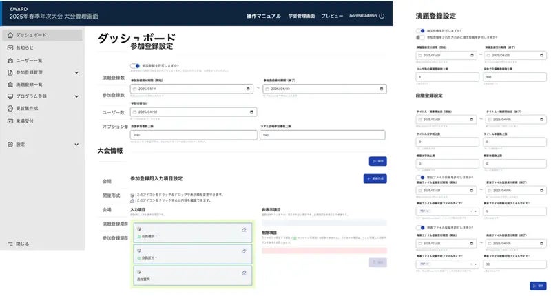Open the 操作マニュアル header menu
551x296 pixels.
(x=264, y=16)
